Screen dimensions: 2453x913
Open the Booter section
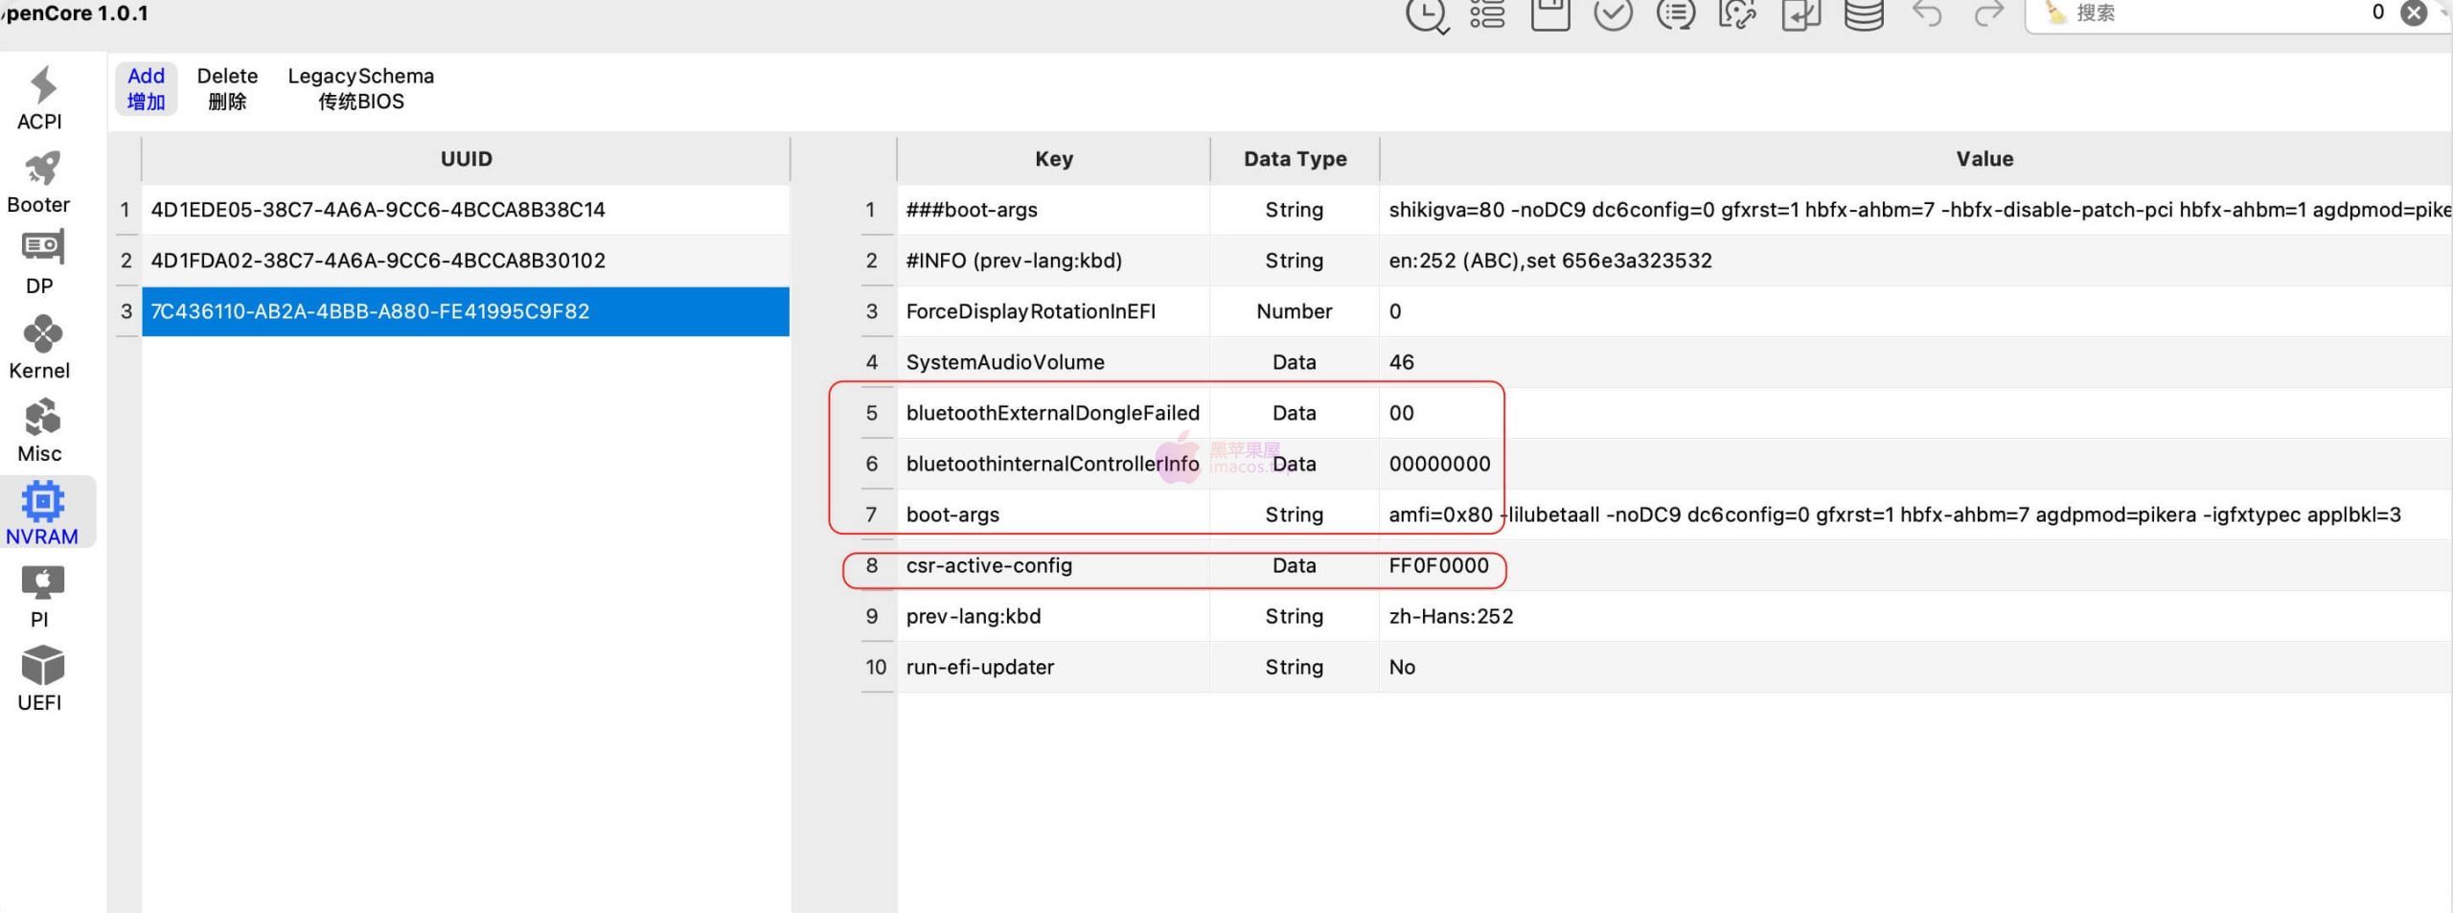[39, 182]
